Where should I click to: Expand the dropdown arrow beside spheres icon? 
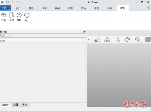(x=141, y=42)
